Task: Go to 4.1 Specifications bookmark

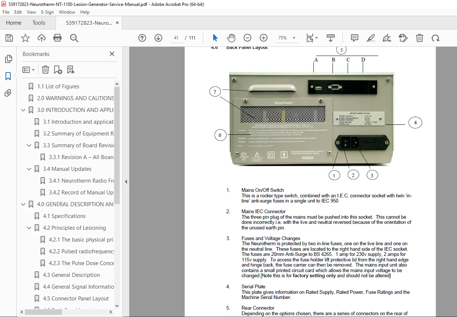Action: pos(64,216)
